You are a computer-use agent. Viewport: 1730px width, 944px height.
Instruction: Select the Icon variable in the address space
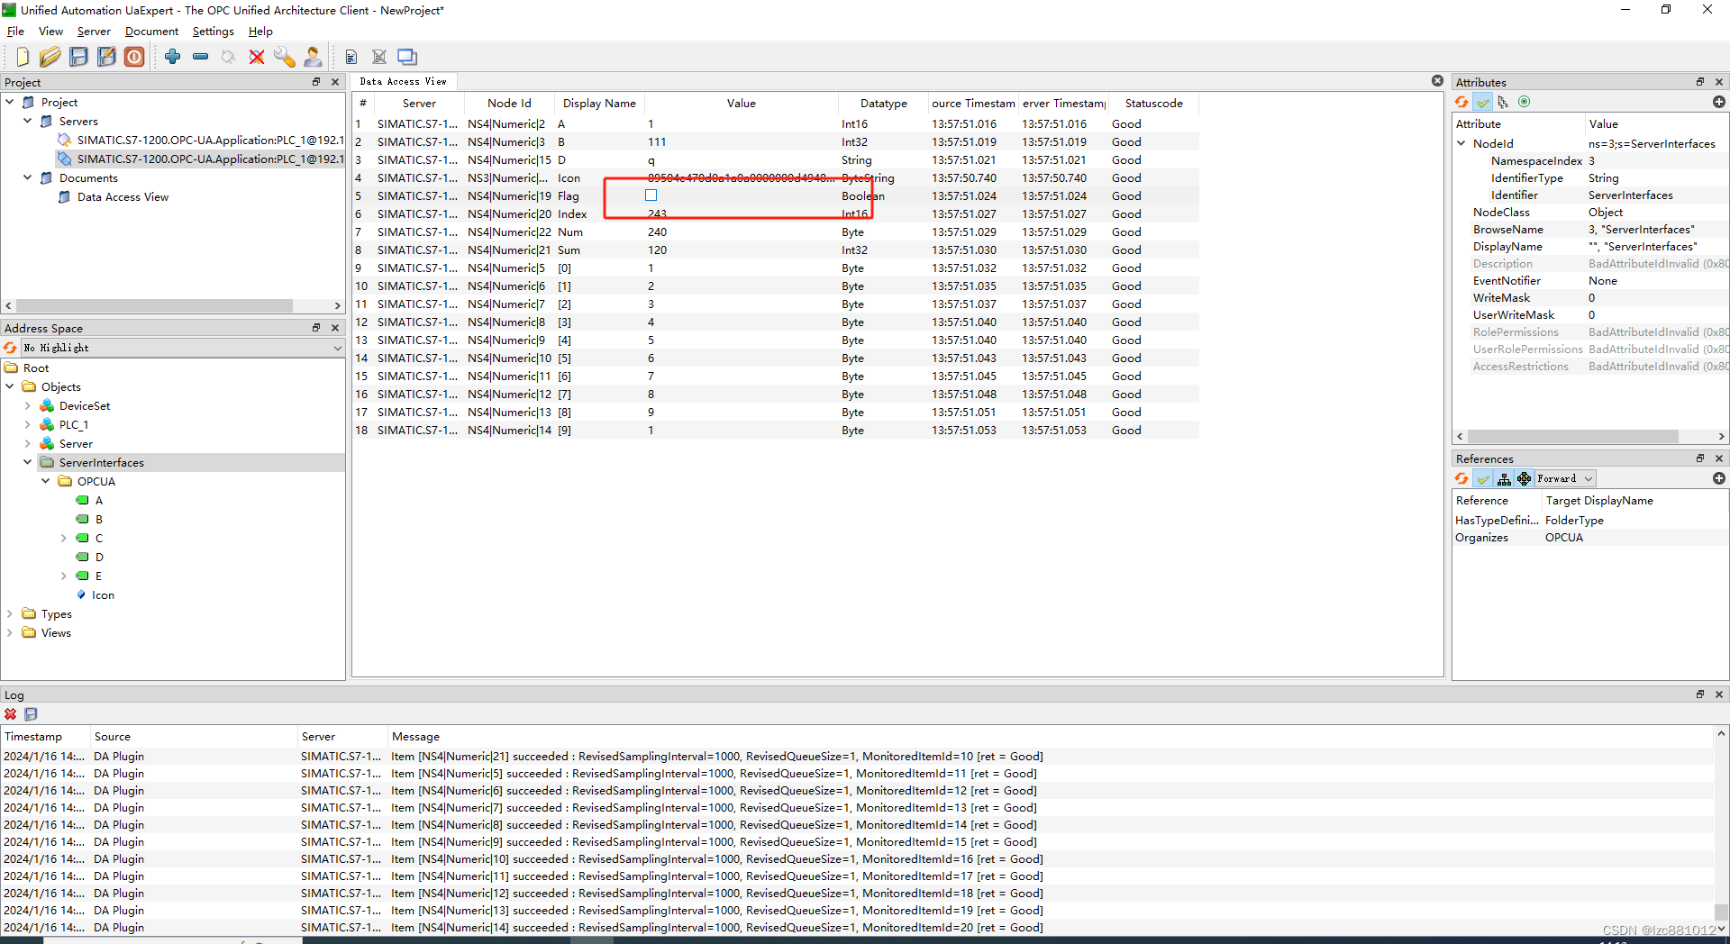click(103, 595)
